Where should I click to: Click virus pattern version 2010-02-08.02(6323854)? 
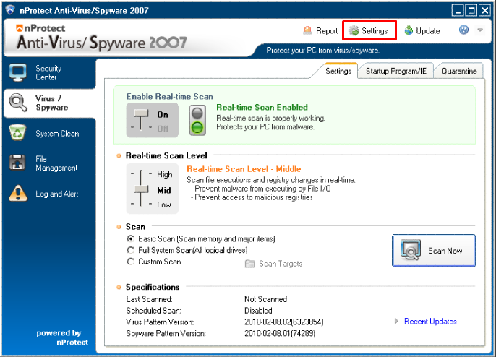(283, 322)
